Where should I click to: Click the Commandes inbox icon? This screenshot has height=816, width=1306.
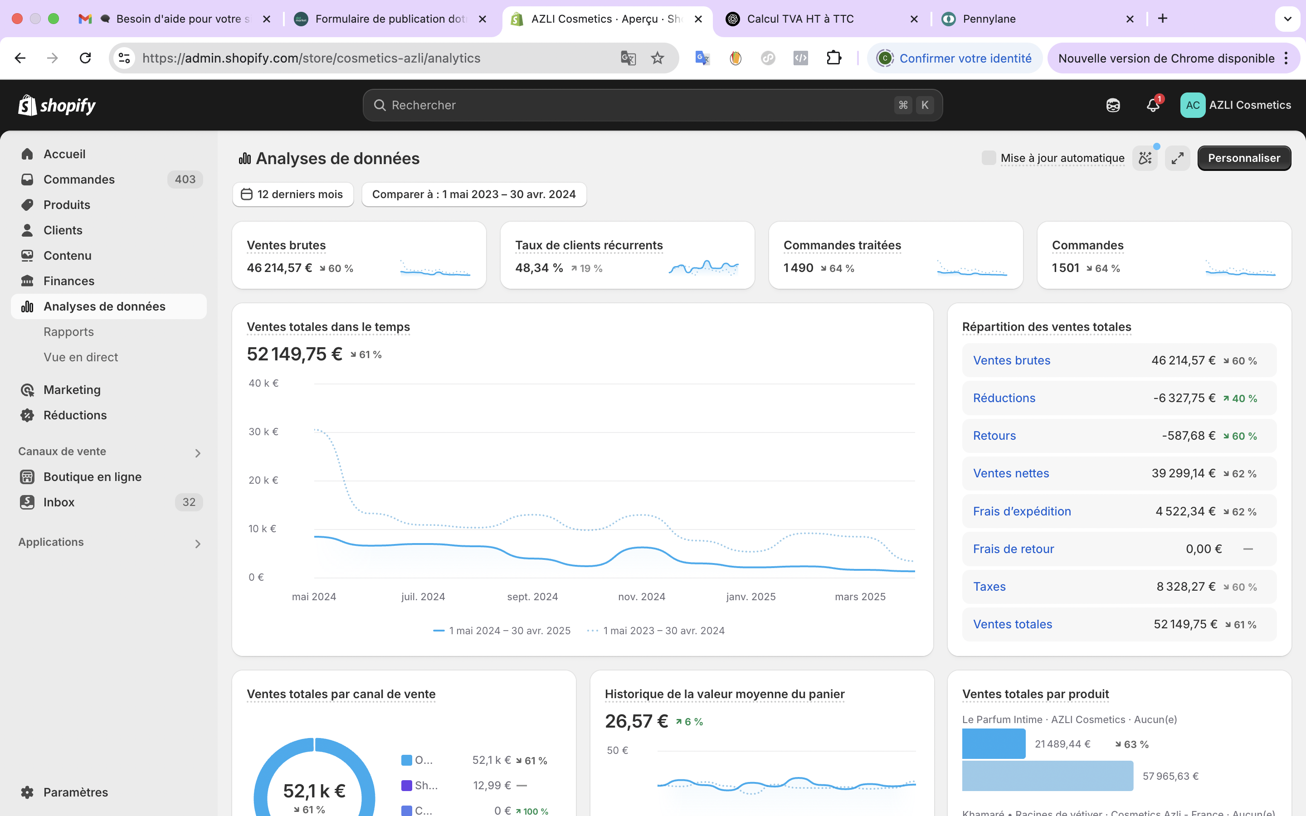click(x=27, y=180)
